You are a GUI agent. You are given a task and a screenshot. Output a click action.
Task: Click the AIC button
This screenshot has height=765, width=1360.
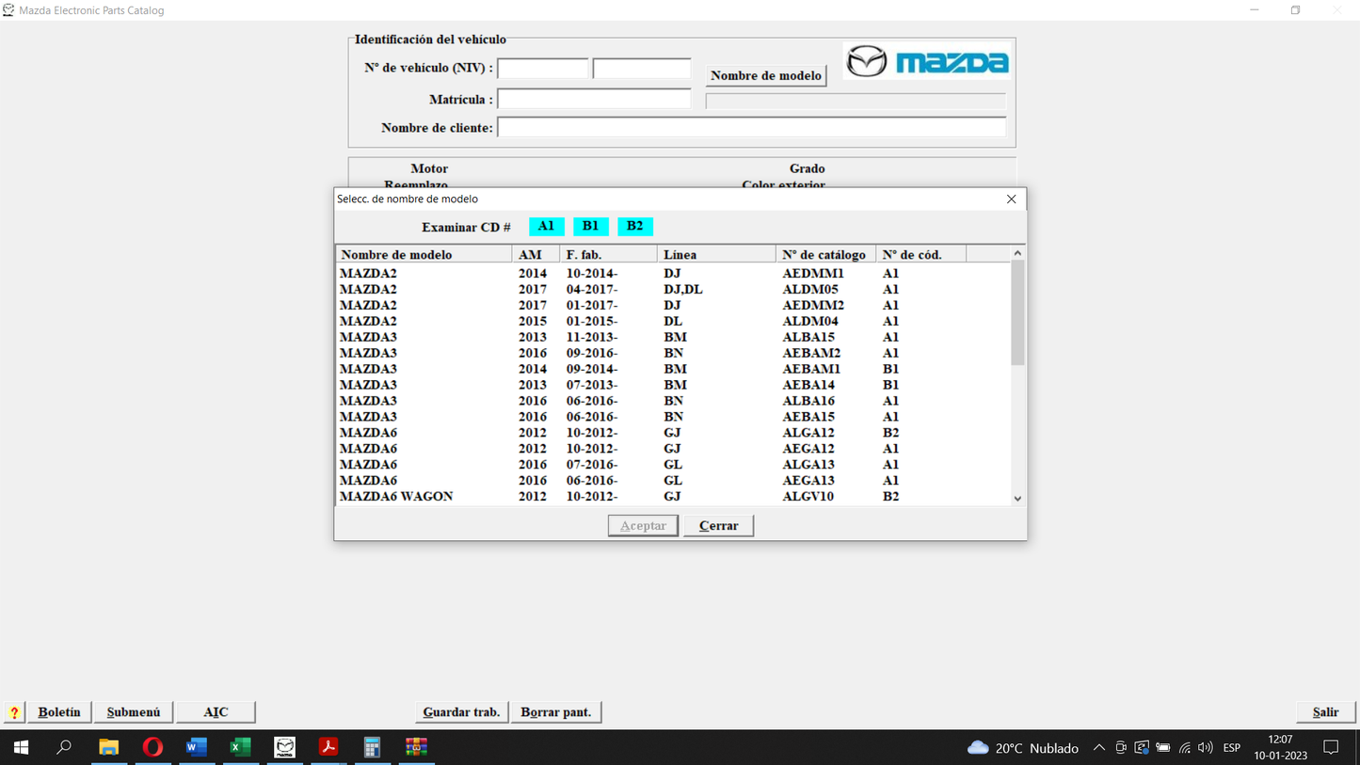point(216,712)
